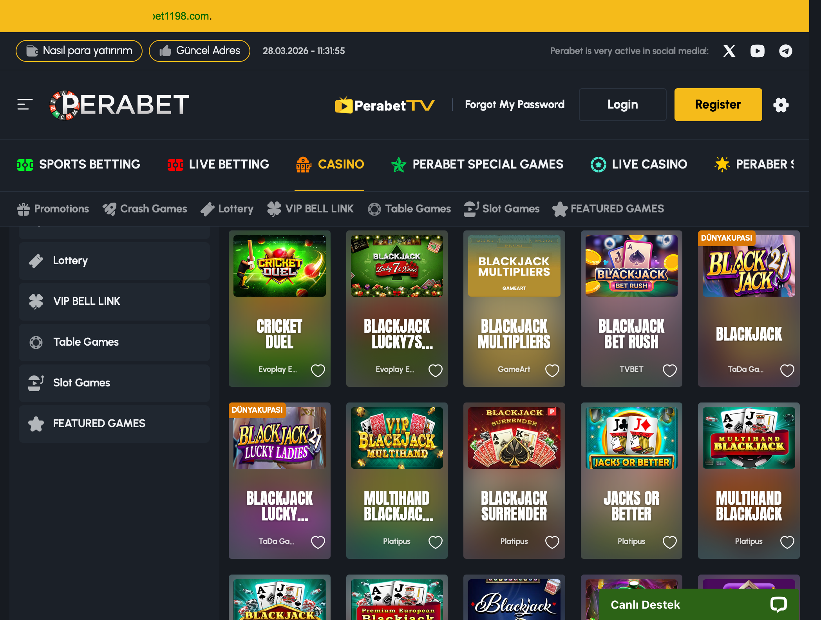Image resolution: width=821 pixels, height=620 pixels.
Task: Open Crash Games in the casino submenu
Action: [x=145, y=209]
